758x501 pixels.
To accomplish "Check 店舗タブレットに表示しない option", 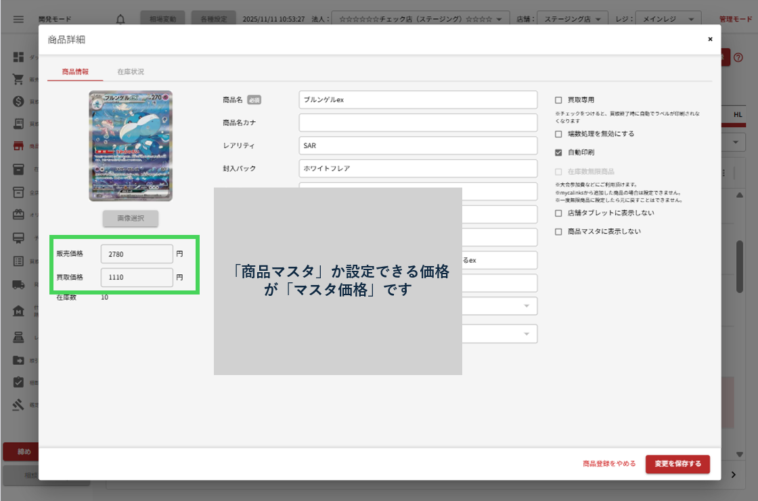I will coord(558,213).
